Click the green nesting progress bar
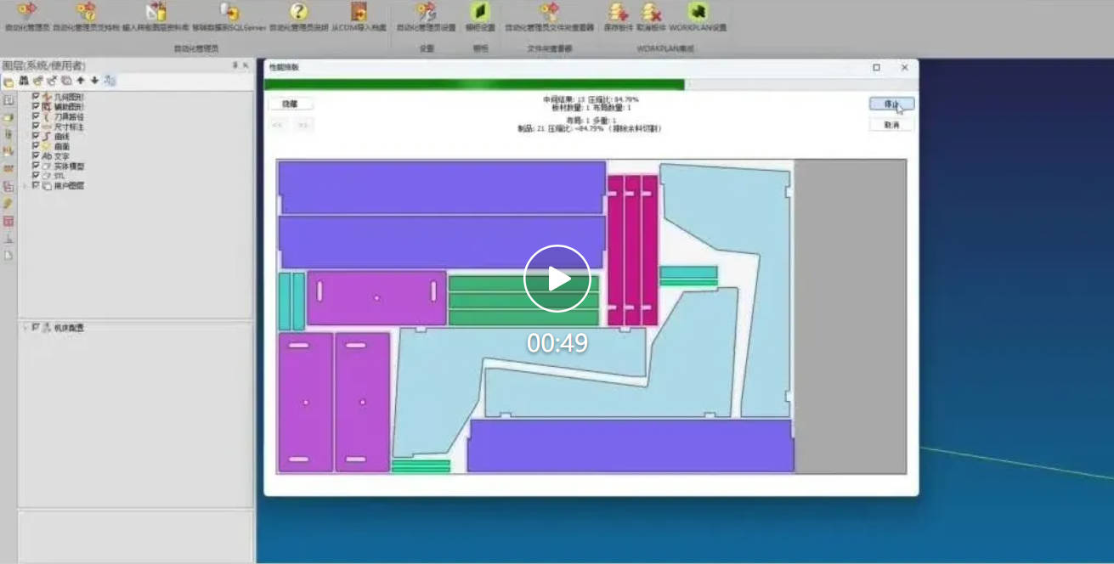This screenshot has width=1114, height=564. 475,84
